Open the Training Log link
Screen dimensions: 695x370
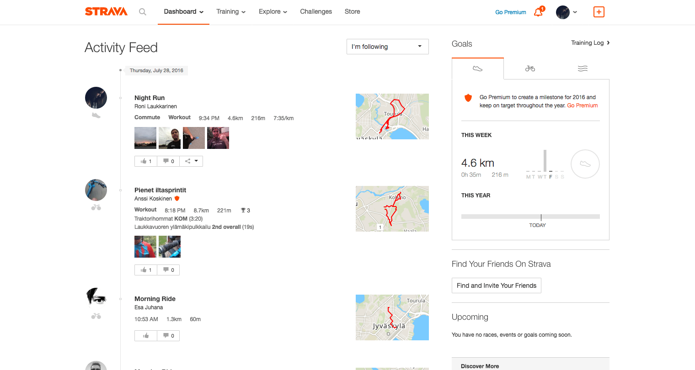[x=590, y=43]
